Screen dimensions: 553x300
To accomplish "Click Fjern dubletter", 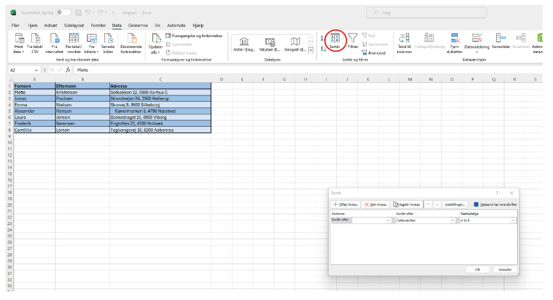I will (x=455, y=43).
